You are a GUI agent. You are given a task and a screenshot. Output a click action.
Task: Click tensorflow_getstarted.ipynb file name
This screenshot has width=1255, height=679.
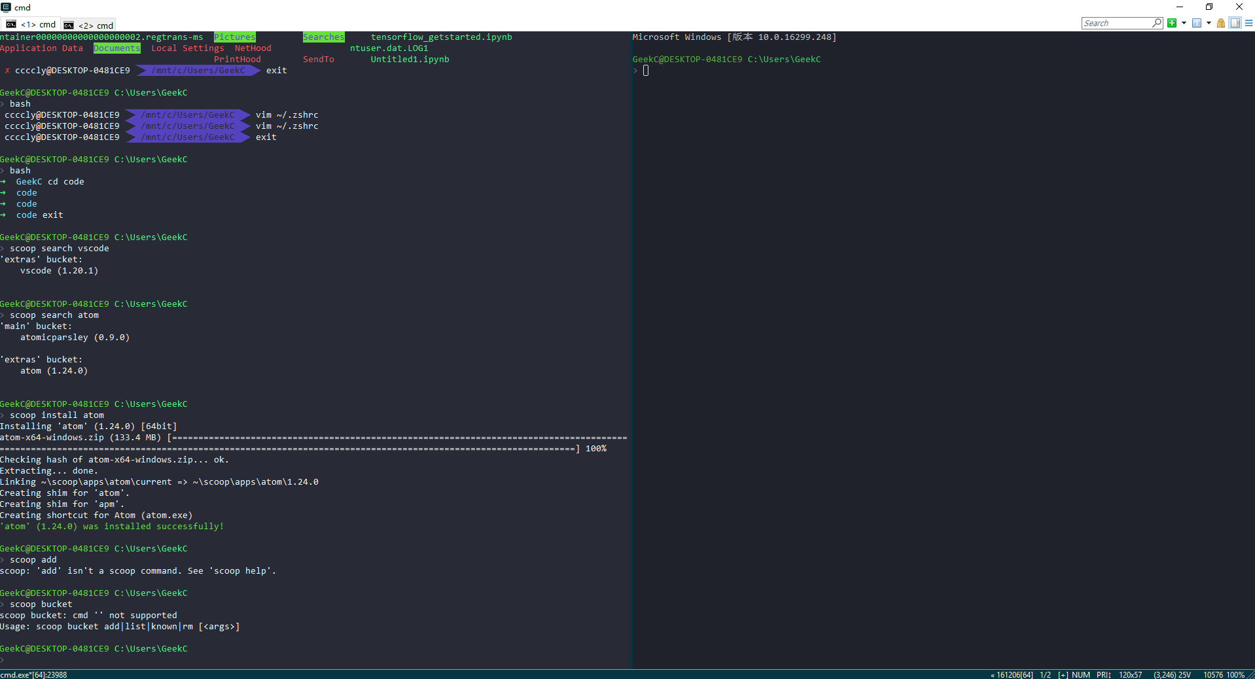442,37
